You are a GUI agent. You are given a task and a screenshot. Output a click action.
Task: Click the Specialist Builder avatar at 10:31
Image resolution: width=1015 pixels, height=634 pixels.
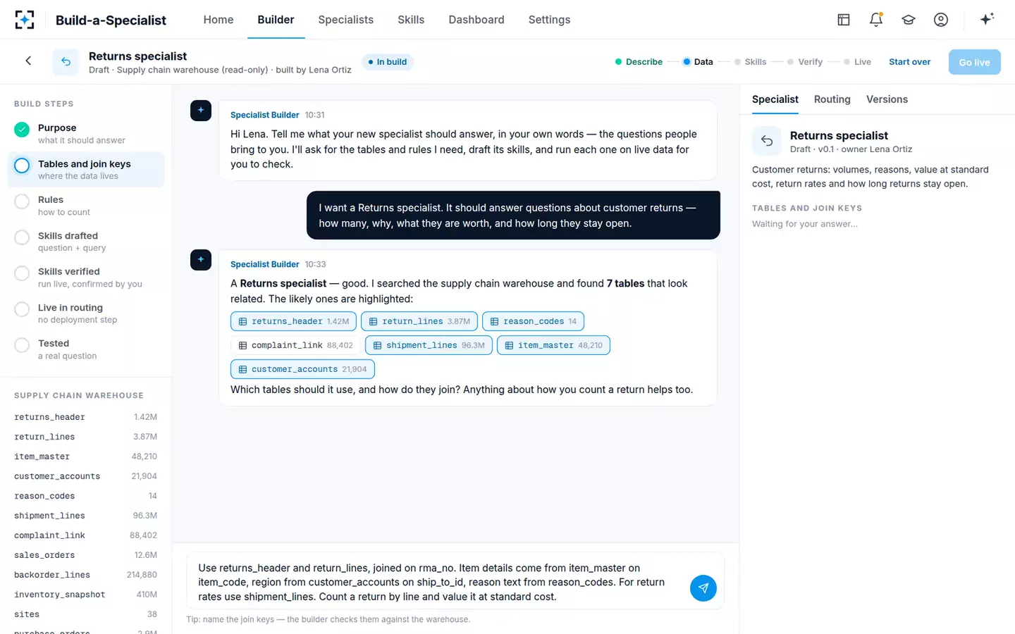201,111
